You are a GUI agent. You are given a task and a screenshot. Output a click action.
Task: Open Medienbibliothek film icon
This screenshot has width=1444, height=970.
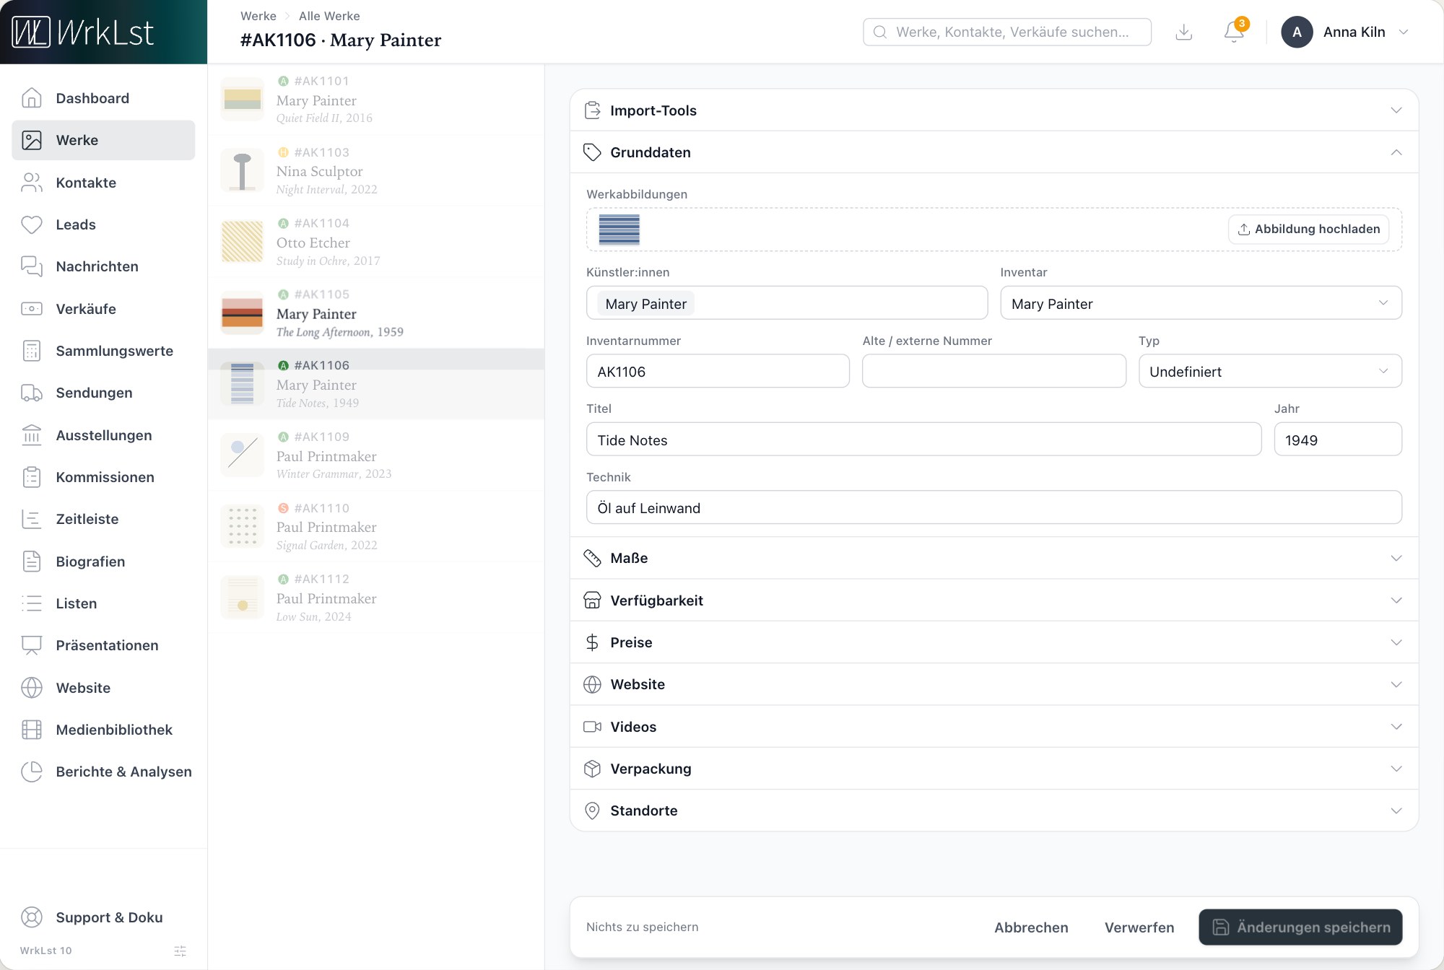point(32,730)
